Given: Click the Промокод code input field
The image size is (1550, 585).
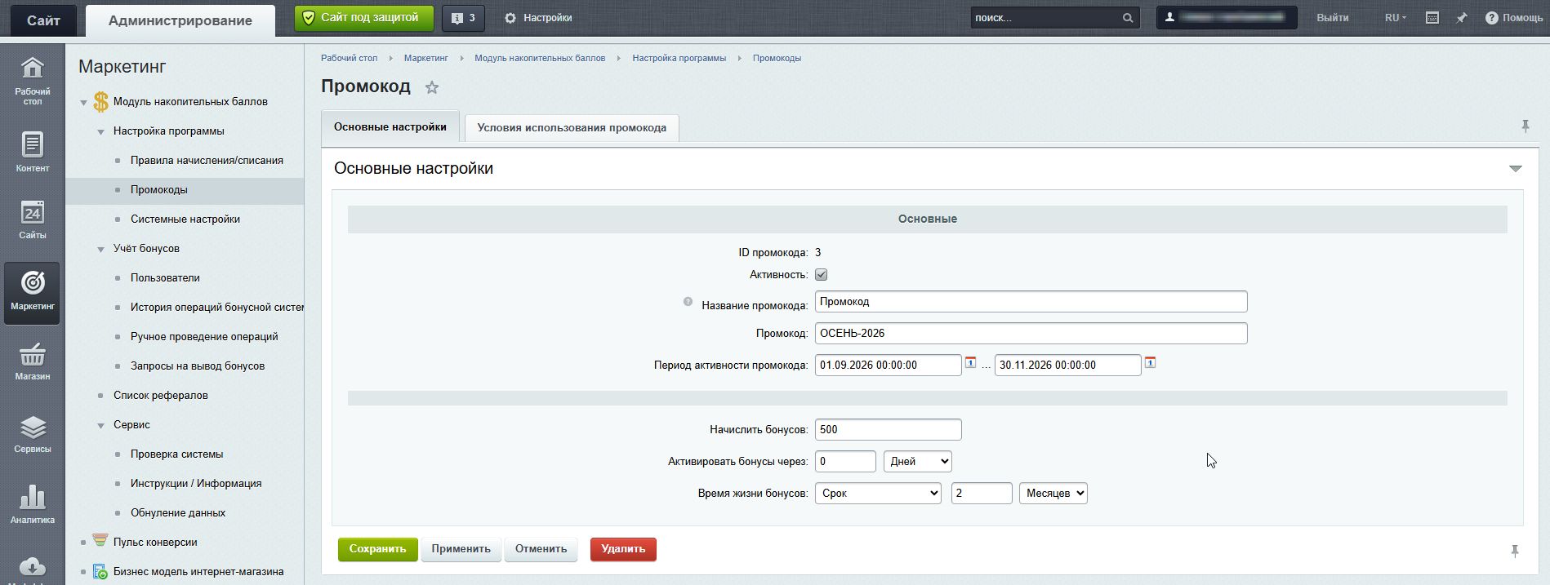Looking at the screenshot, I should (x=1031, y=334).
